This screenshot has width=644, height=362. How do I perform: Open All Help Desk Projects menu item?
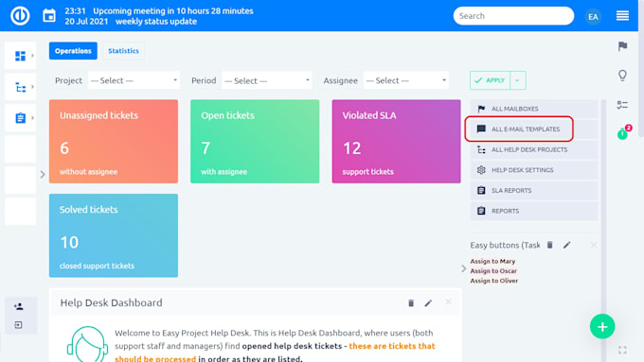tap(533, 149)
